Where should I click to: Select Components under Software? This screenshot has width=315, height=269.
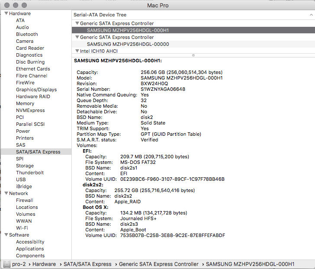(x=30, y=256)
